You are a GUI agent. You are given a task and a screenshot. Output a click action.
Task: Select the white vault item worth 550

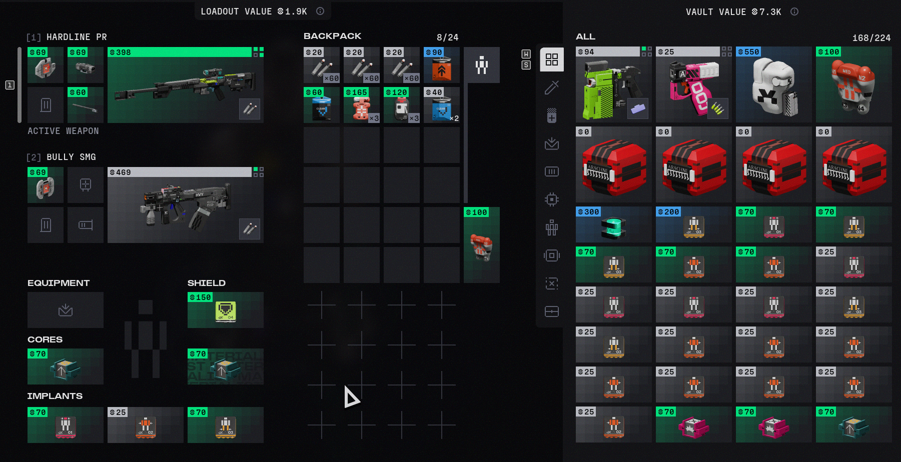pos(774,84)
